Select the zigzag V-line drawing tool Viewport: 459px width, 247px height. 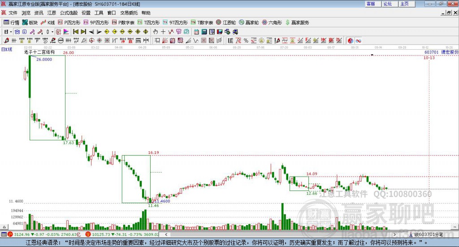195,41
